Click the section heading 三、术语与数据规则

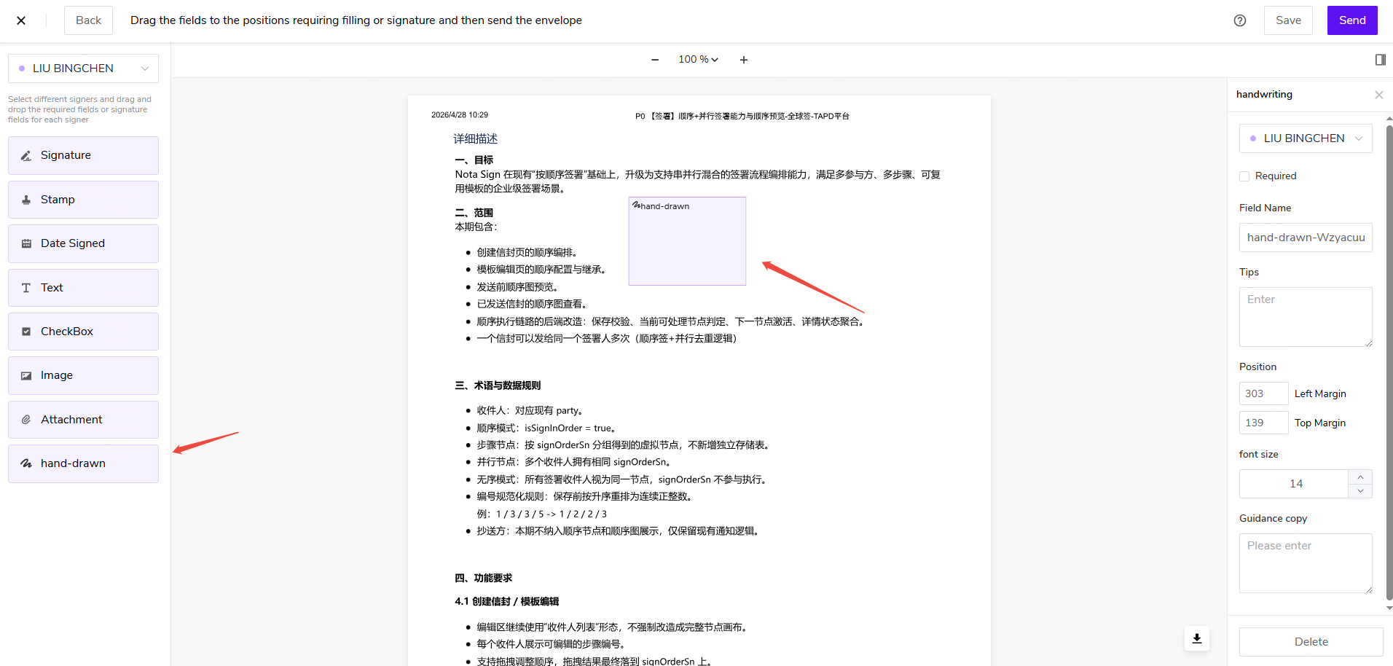pyautogui.click(x=498, y=385)
